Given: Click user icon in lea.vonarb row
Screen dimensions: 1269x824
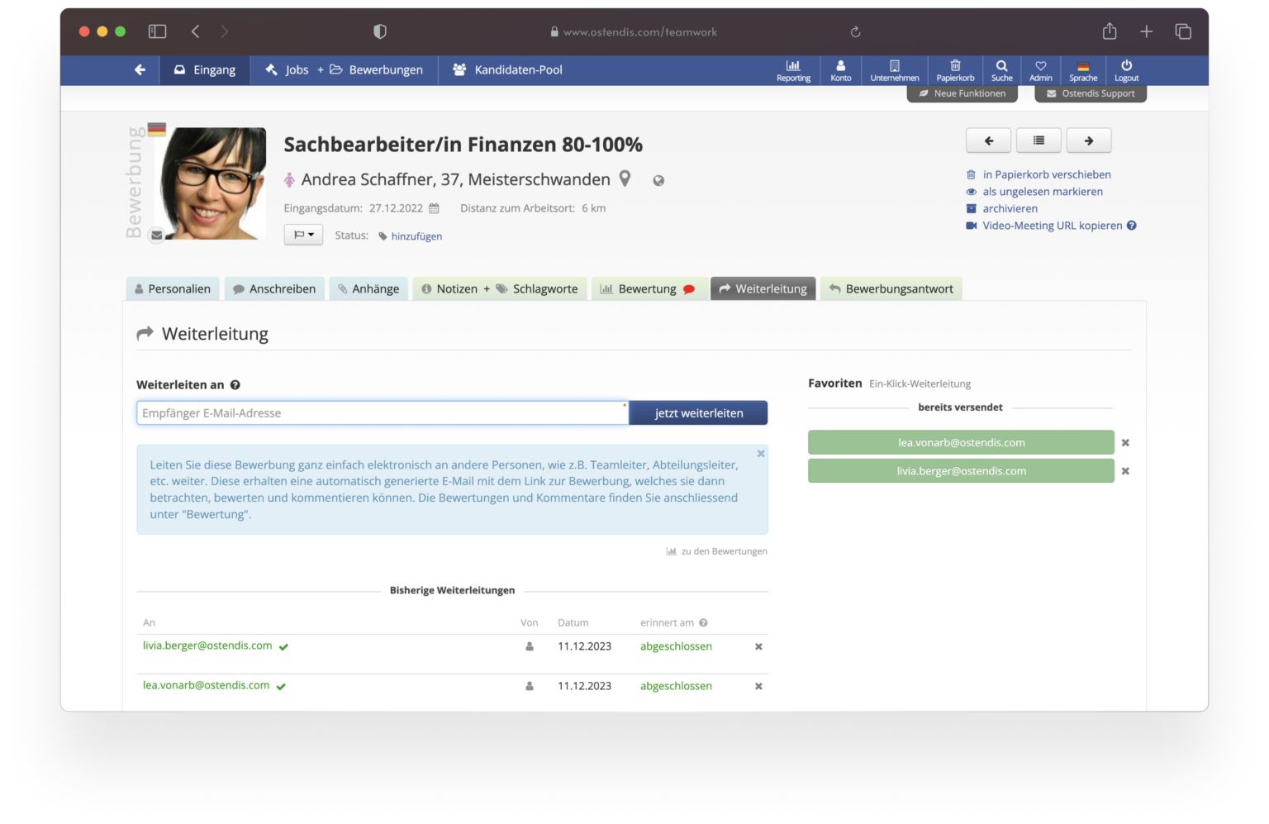Looking at the screenshot, I should 530,686.
